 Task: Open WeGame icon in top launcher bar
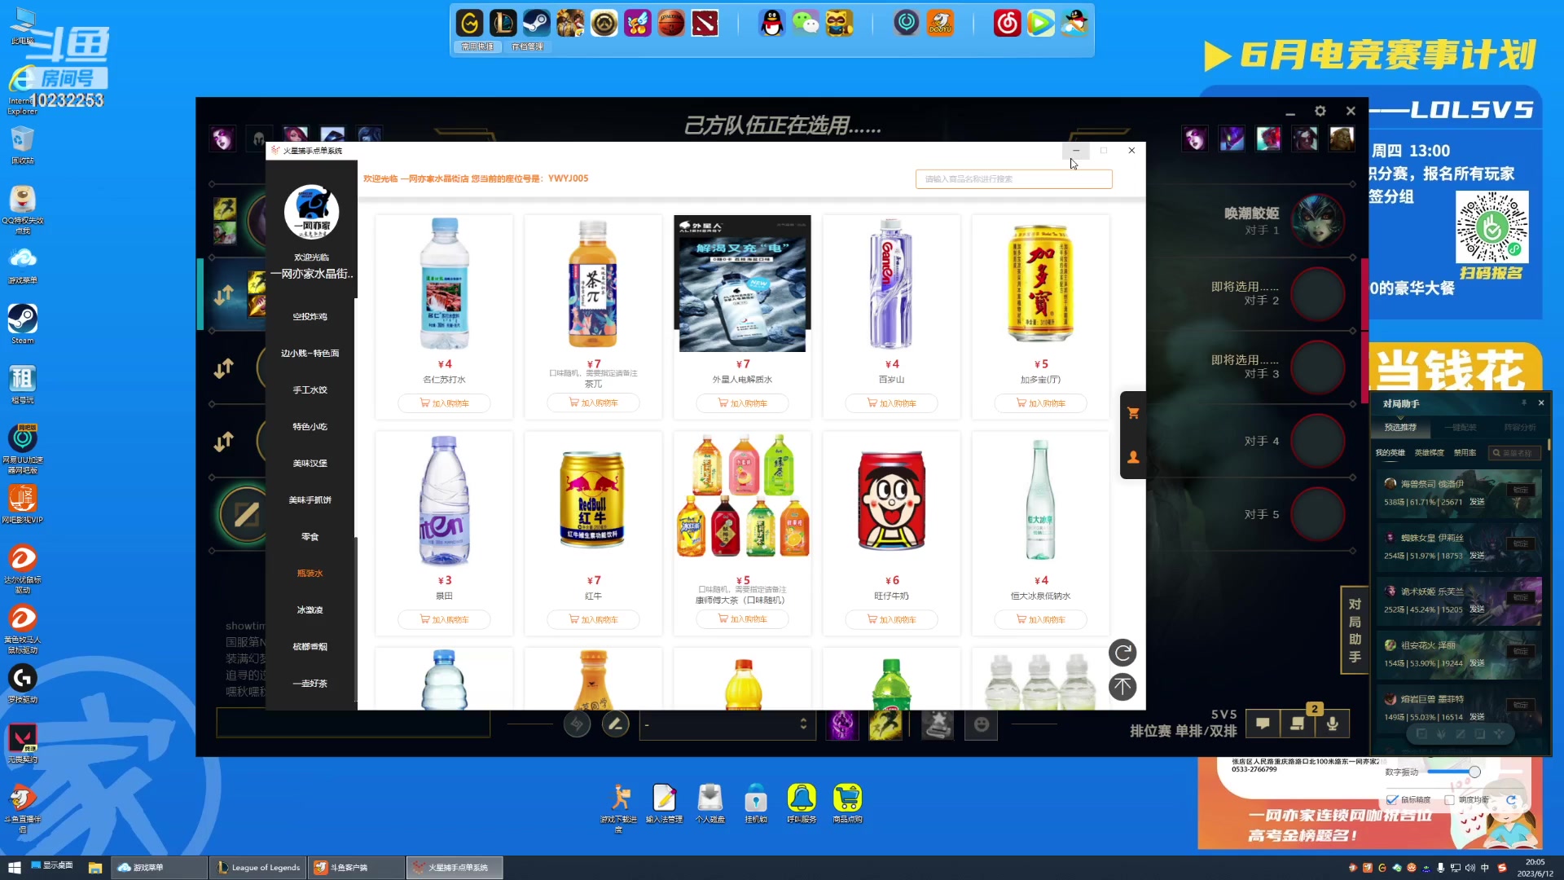coord(469,23)
